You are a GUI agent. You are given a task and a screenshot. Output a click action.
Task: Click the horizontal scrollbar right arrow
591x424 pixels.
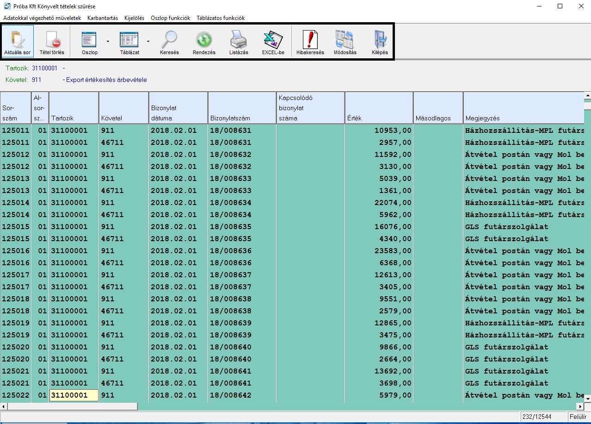click(x=580, y=406)
